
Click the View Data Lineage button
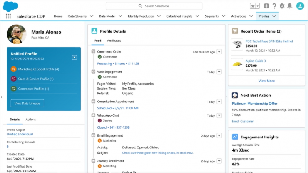click(x=27, y=103)
